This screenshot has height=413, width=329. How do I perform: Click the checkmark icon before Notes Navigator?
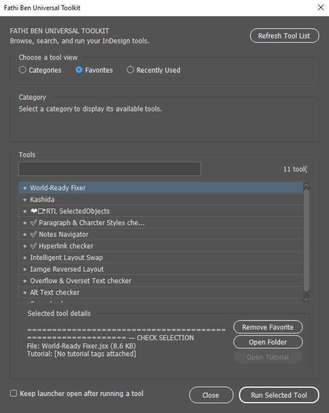click(x=33, y=234)
